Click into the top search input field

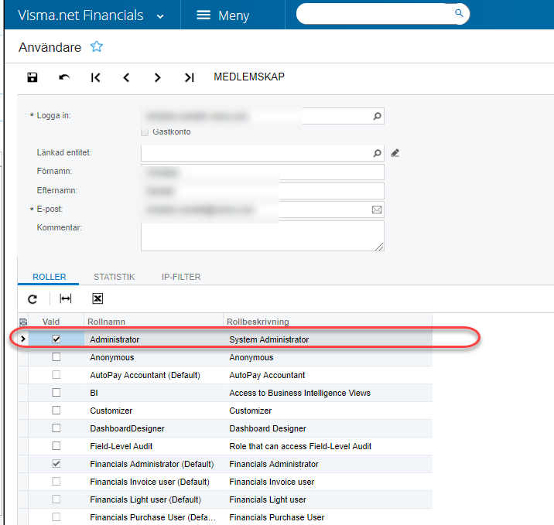(x=376, y=14)
